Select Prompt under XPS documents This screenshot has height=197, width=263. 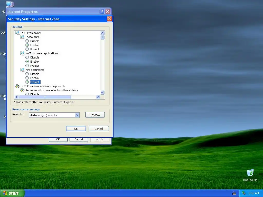27,82
